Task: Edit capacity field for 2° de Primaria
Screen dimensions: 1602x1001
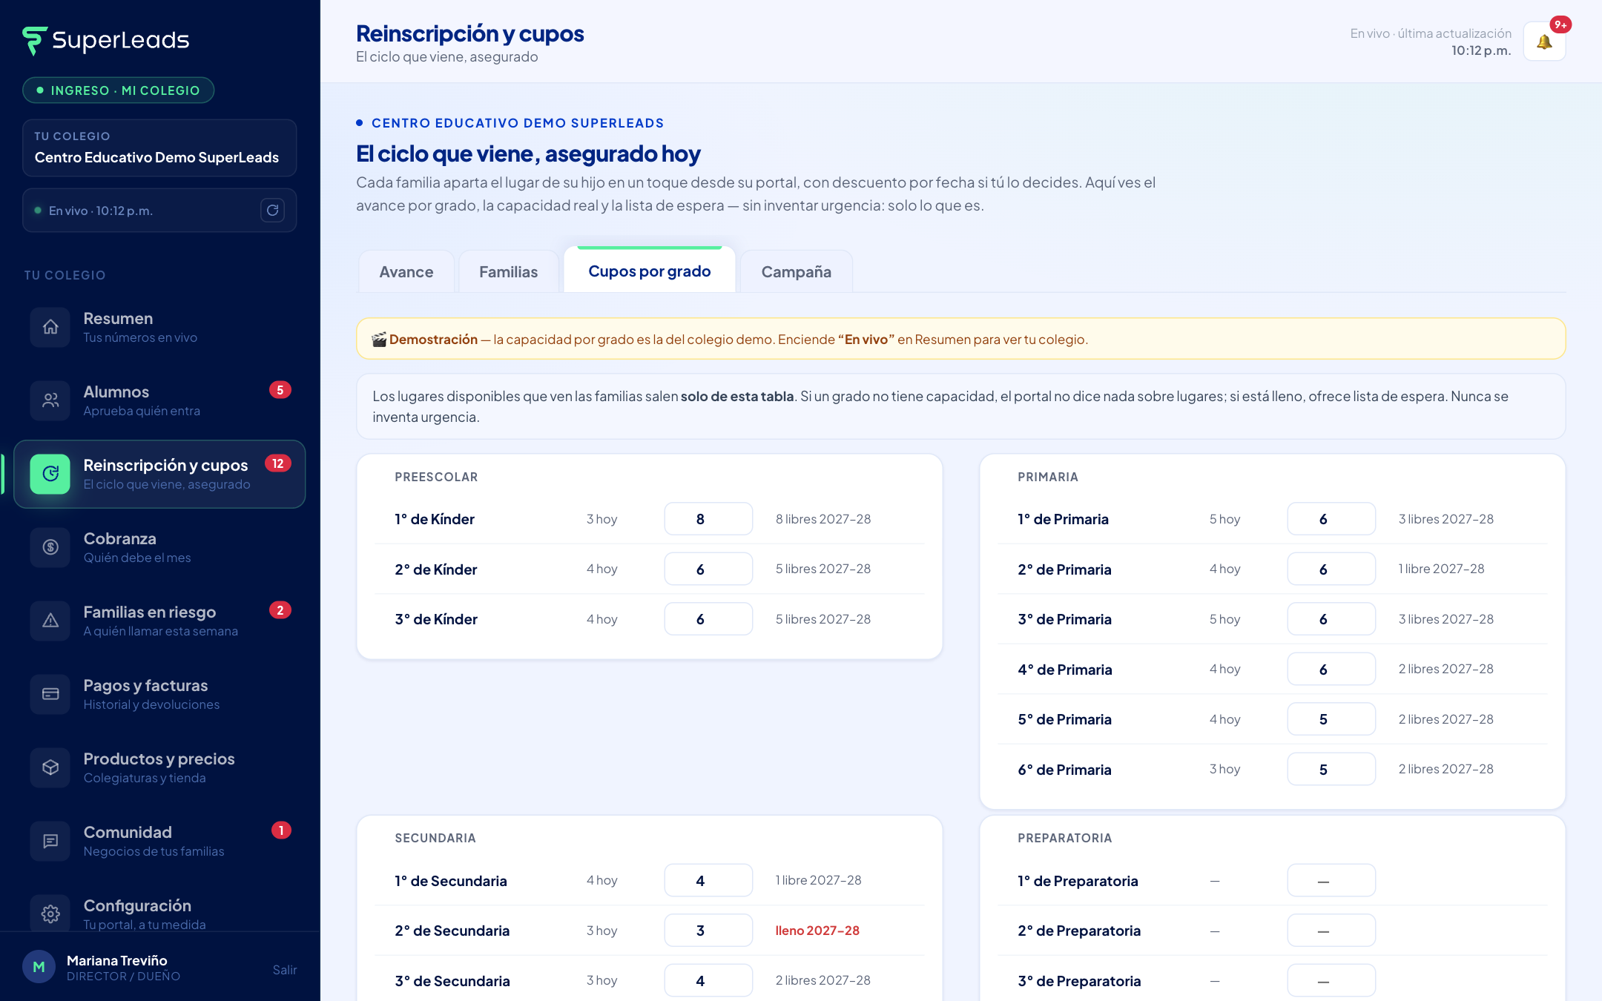Action: click(x=1331, y=569)
